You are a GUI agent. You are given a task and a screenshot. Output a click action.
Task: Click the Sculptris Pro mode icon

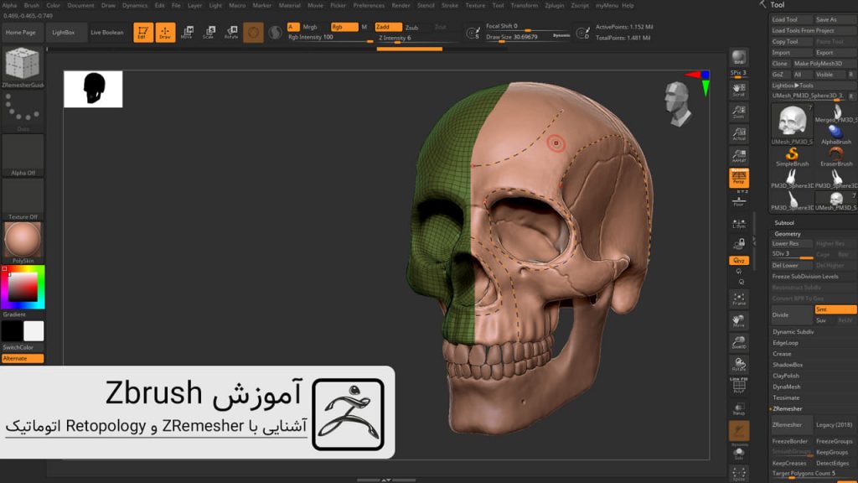[x=275, y=33]
